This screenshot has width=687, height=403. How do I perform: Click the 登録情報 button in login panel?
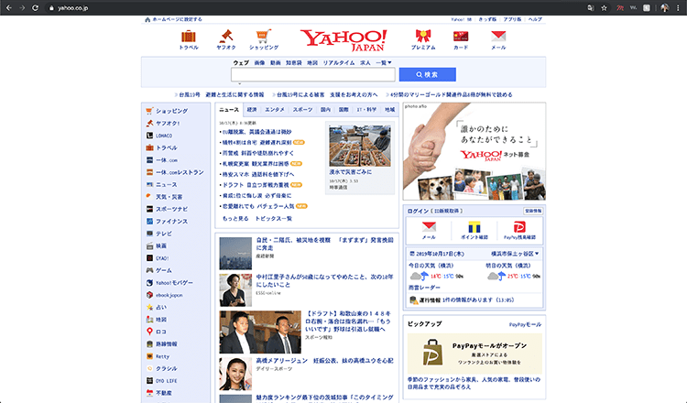[x=533, y=211]
